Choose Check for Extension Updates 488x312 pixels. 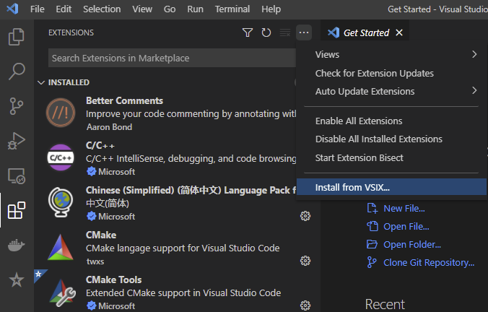pyautogui.click(x=374, y=73)
